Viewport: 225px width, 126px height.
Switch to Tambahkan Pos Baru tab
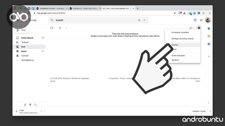52,8
